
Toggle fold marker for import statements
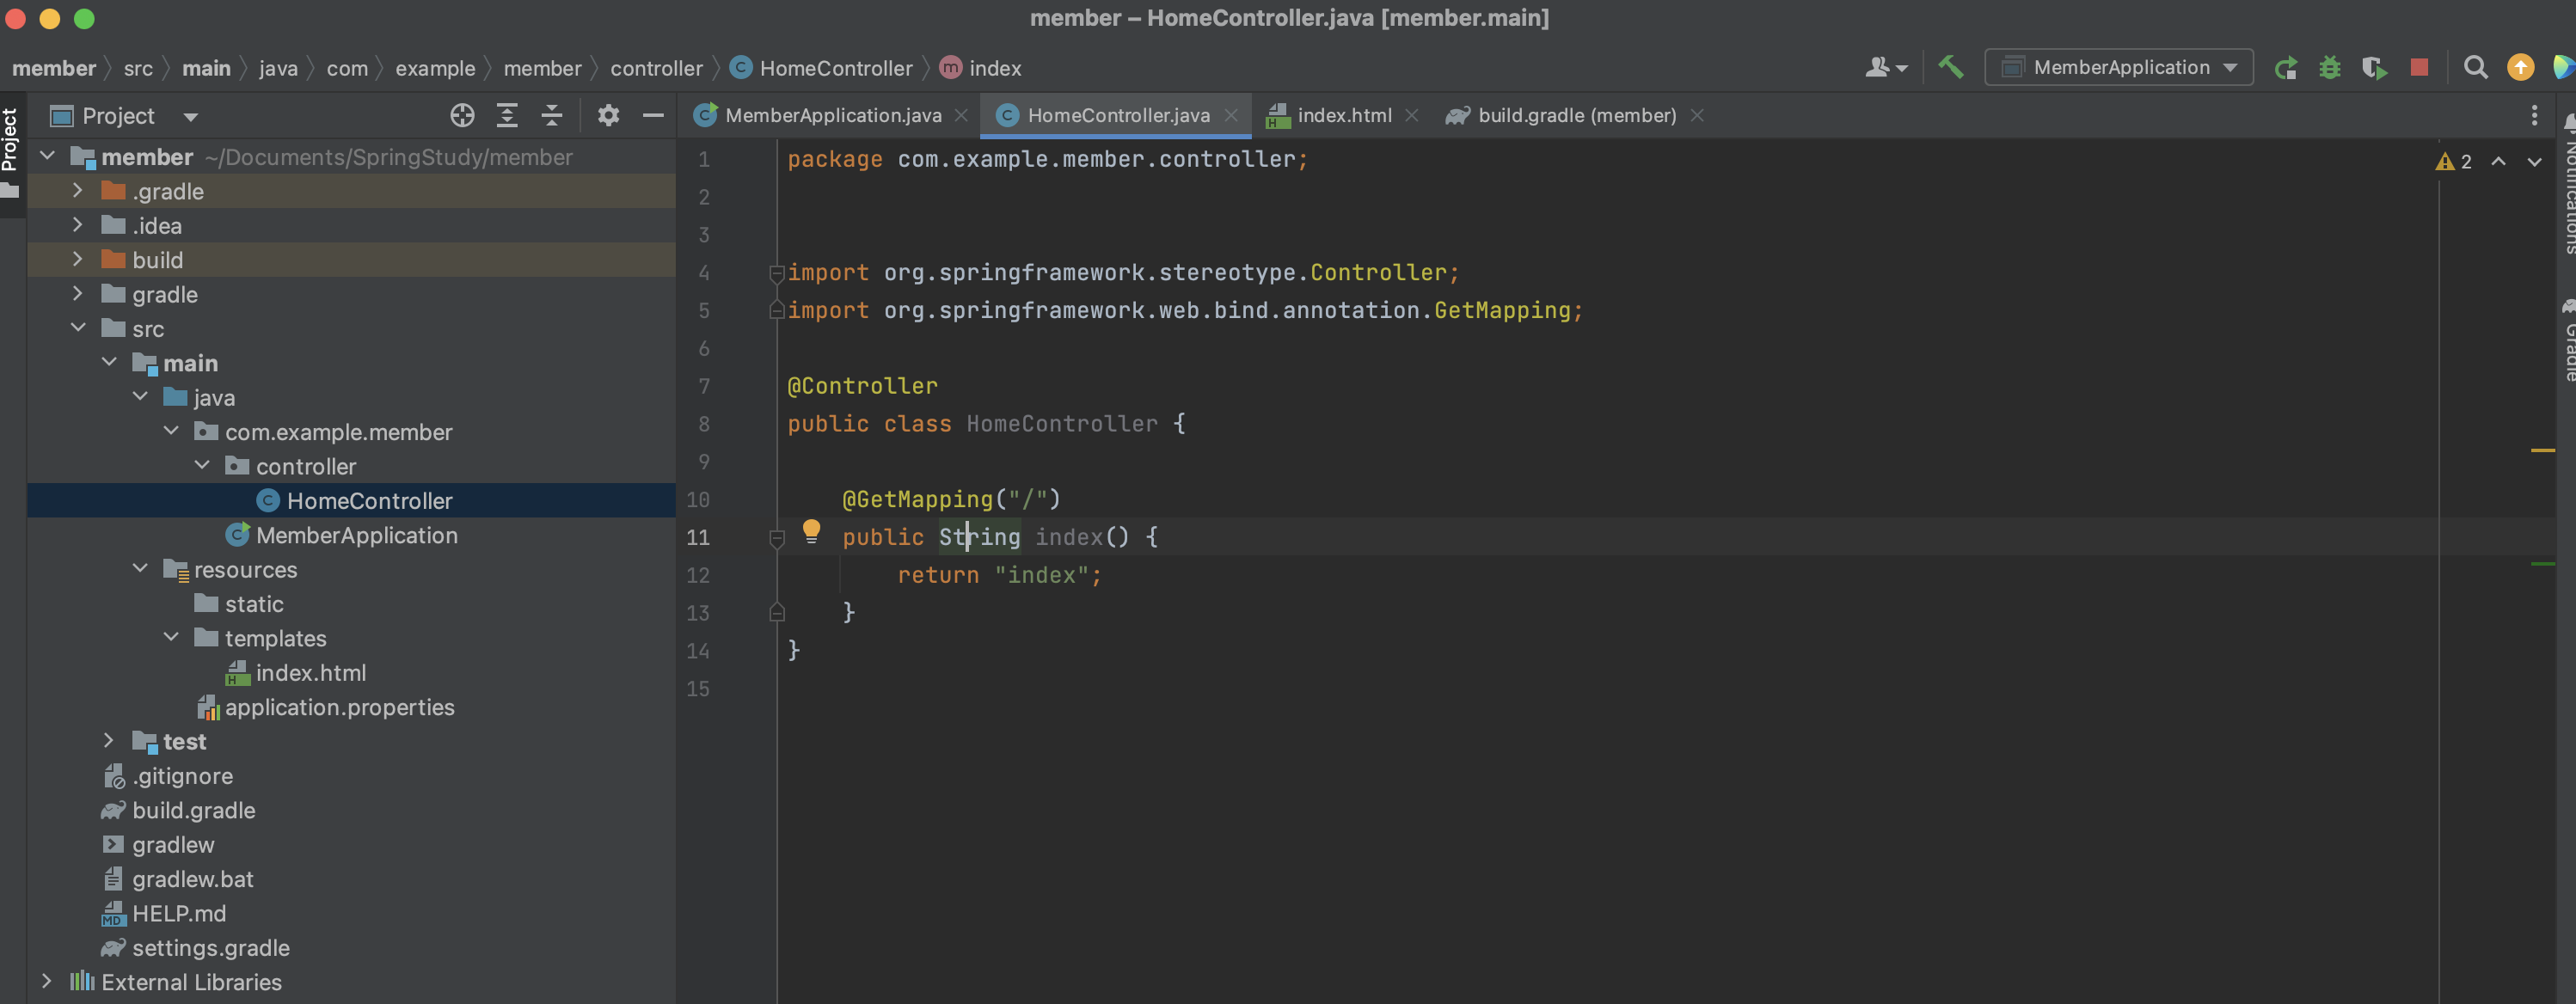(x=777, y=273)
